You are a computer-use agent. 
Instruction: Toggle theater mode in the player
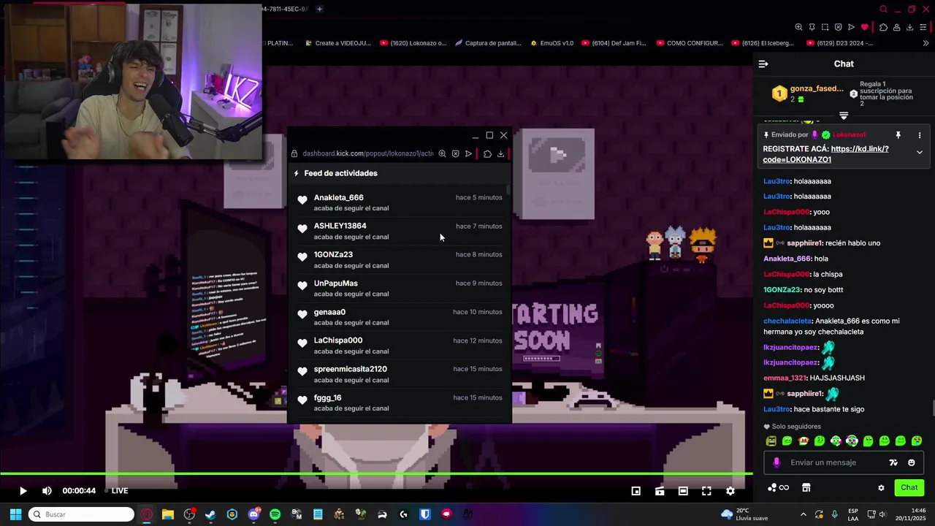click(683, 491)
